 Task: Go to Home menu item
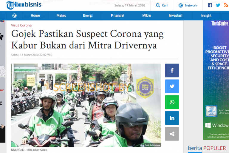click(35, 15)
